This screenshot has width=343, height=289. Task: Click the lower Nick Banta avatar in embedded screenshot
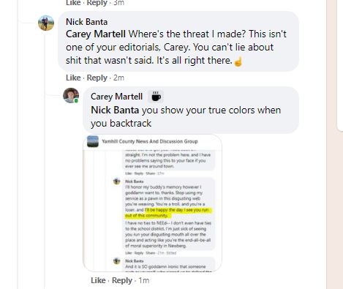point(117,261)
